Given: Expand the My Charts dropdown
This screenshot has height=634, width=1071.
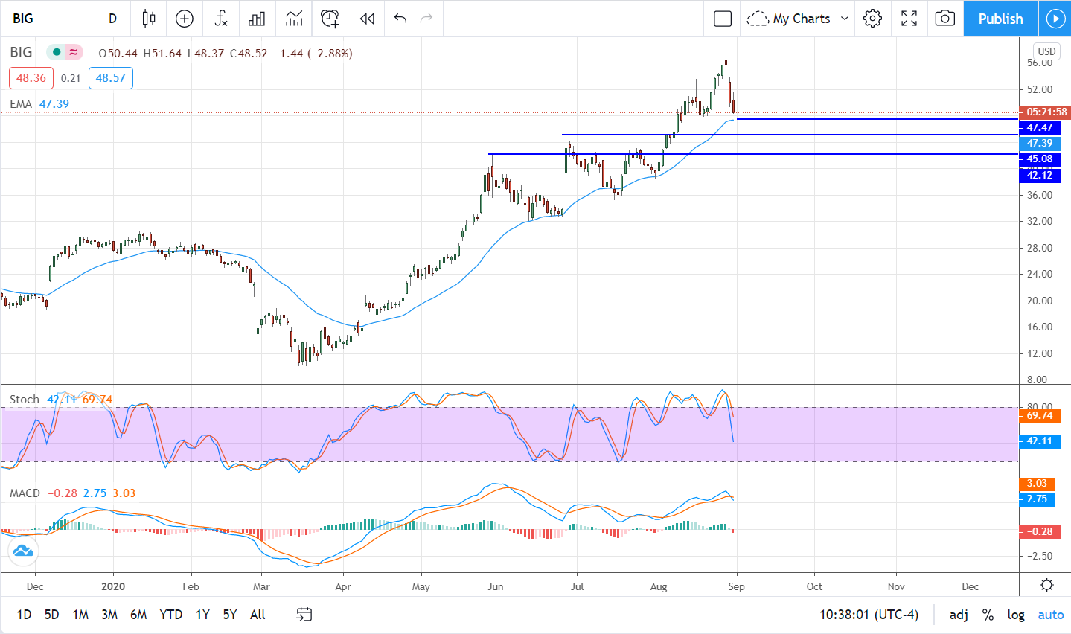Looking at the screenshot, I should coord(845,19).
